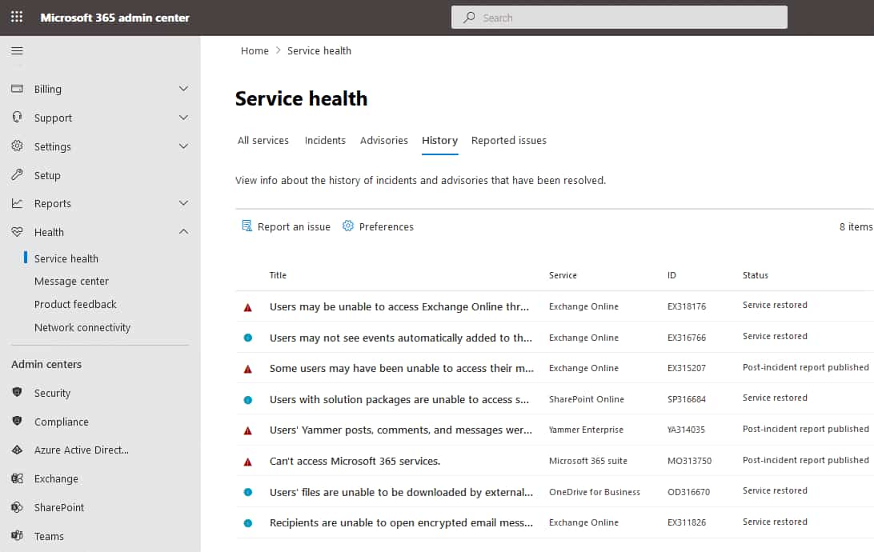874x552 pixels.
Task: Open the Microsoft 365 app launcher grid icon
Action: click(16, 17)
